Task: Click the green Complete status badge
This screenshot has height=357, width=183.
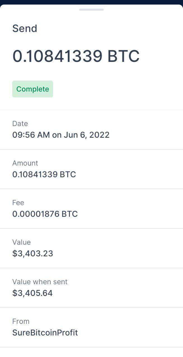Action: click(33, 89)
